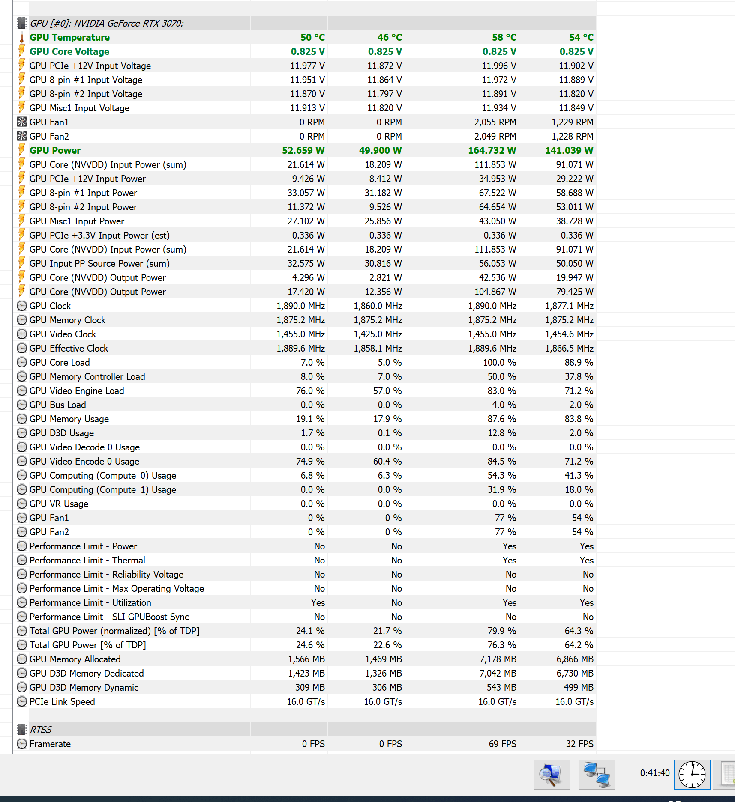Click the 1,877.1 MHz average GPU Clock value

569,306
